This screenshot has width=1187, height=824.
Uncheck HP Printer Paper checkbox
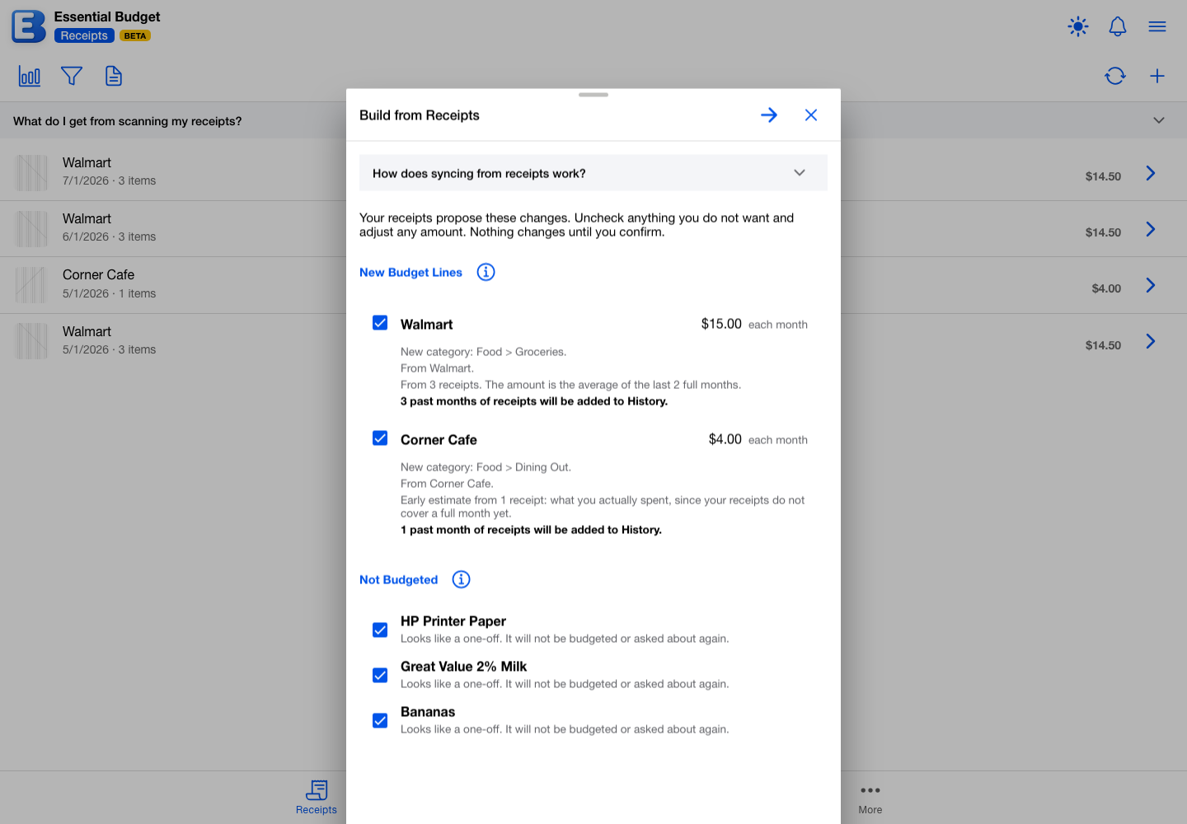coord(380,630)
